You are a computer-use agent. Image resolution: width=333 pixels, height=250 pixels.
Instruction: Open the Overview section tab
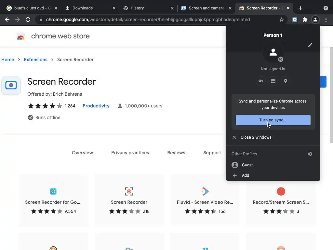point(82,153)
